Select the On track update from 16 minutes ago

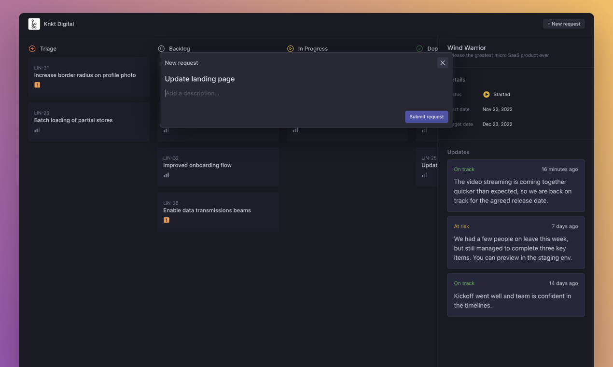point(515,186)
